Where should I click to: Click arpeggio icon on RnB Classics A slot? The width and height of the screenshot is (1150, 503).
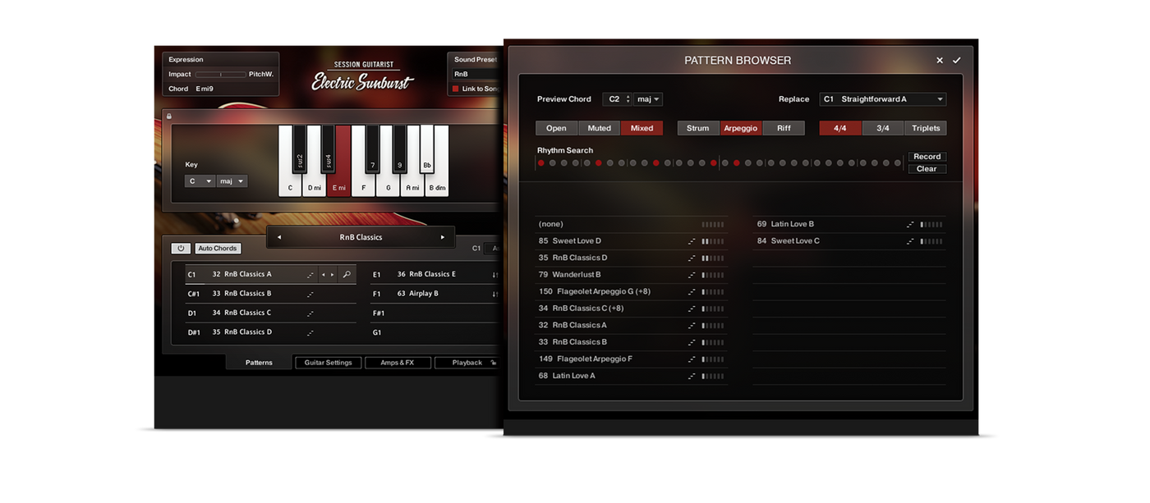click(310, 275)
